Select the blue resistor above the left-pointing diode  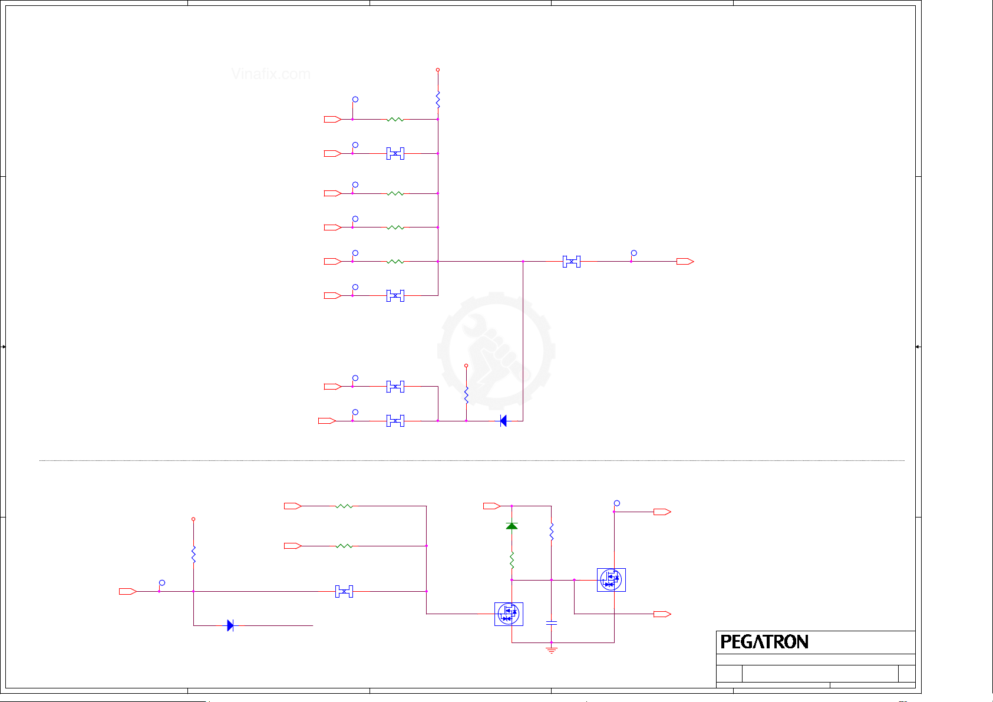[466, 395]
